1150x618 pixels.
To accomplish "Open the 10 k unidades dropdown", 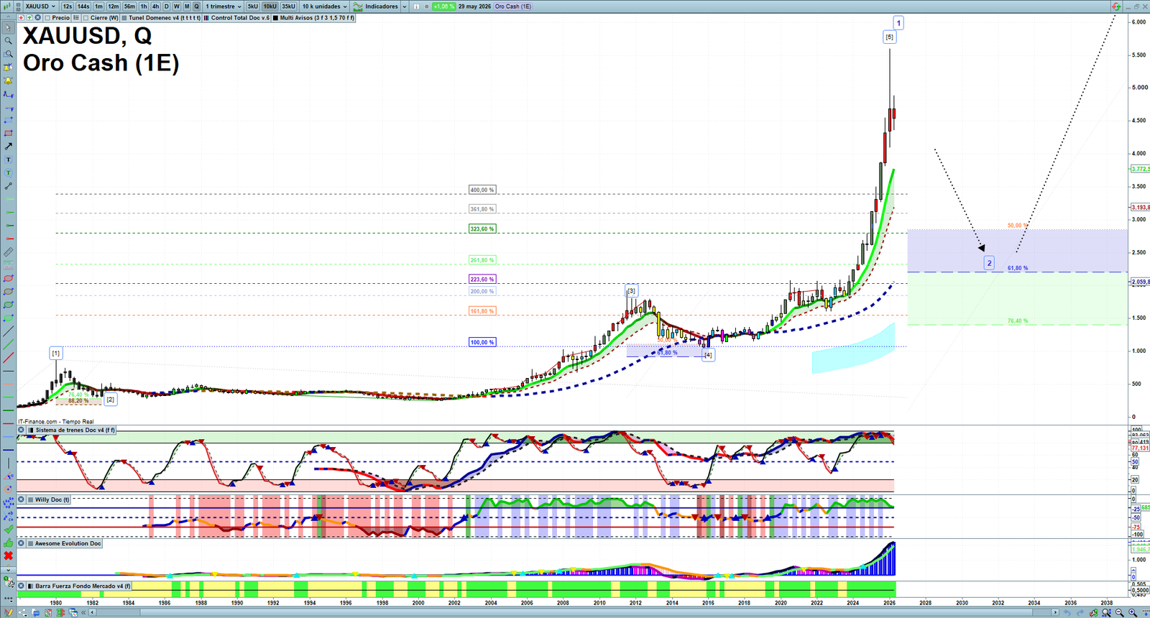I will pyautogui.click(x=324, y=6).
